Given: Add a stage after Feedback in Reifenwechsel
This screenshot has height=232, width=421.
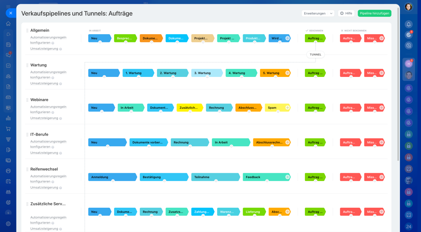Looking at the screenshot, I should tap(287, 177).
